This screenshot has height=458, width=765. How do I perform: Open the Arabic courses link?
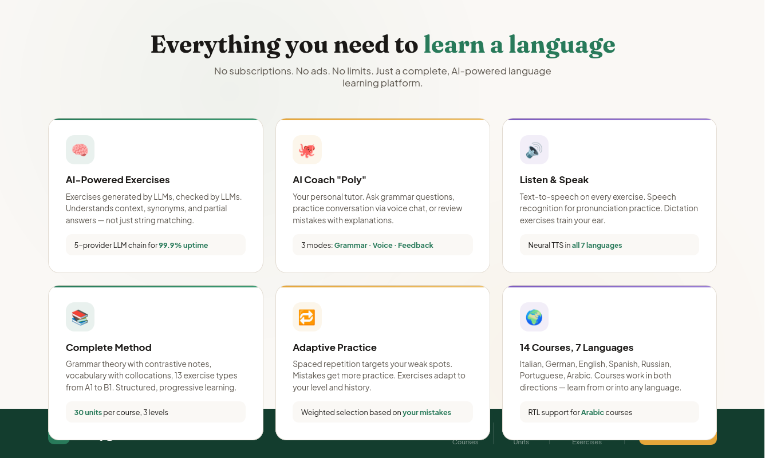point(593,412)
